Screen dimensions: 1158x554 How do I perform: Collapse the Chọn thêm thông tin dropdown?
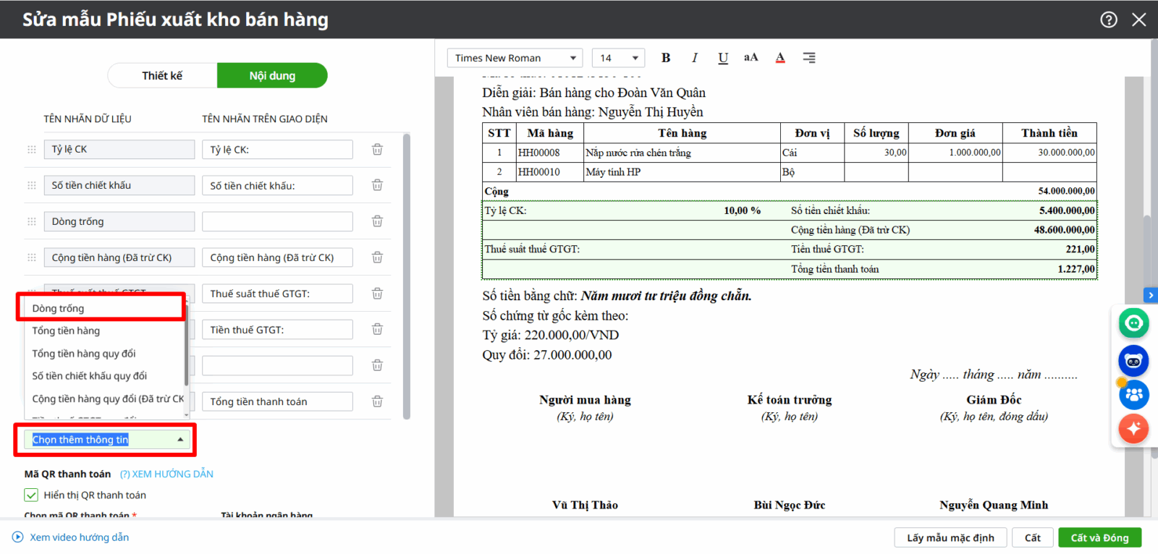pos(180,440)
